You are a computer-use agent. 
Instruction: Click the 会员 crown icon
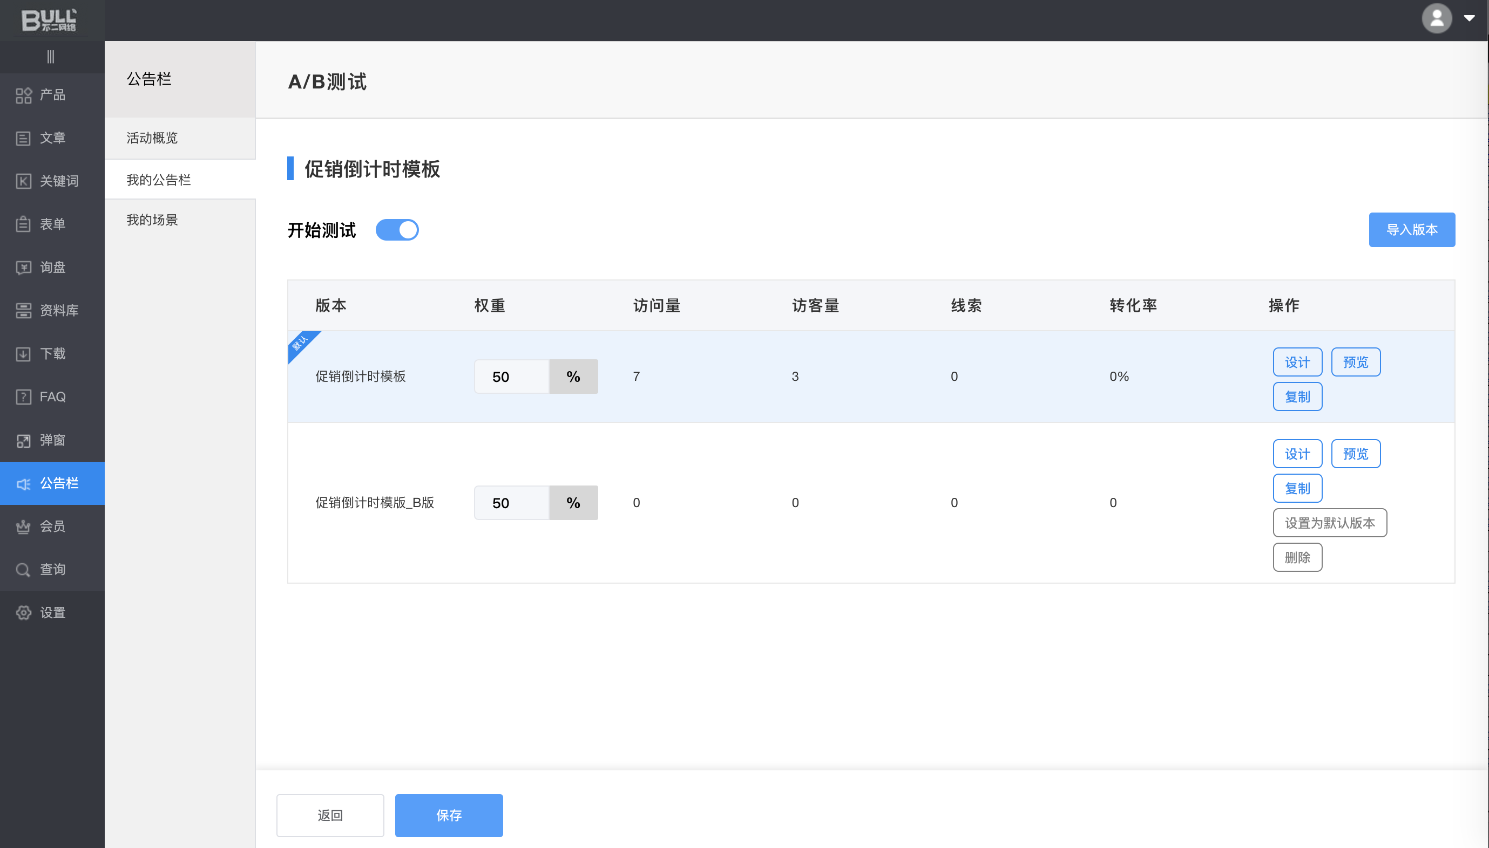[x=23, y=527]
